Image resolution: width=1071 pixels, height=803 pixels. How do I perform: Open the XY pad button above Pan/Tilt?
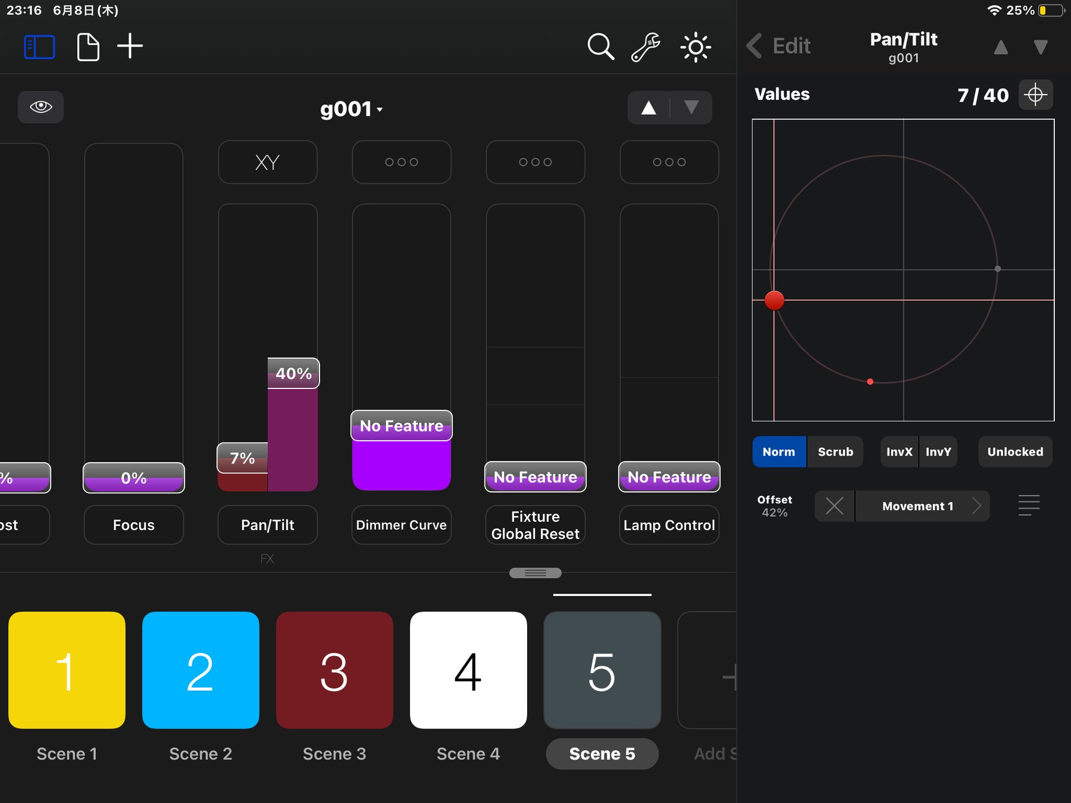coord(268,162)
